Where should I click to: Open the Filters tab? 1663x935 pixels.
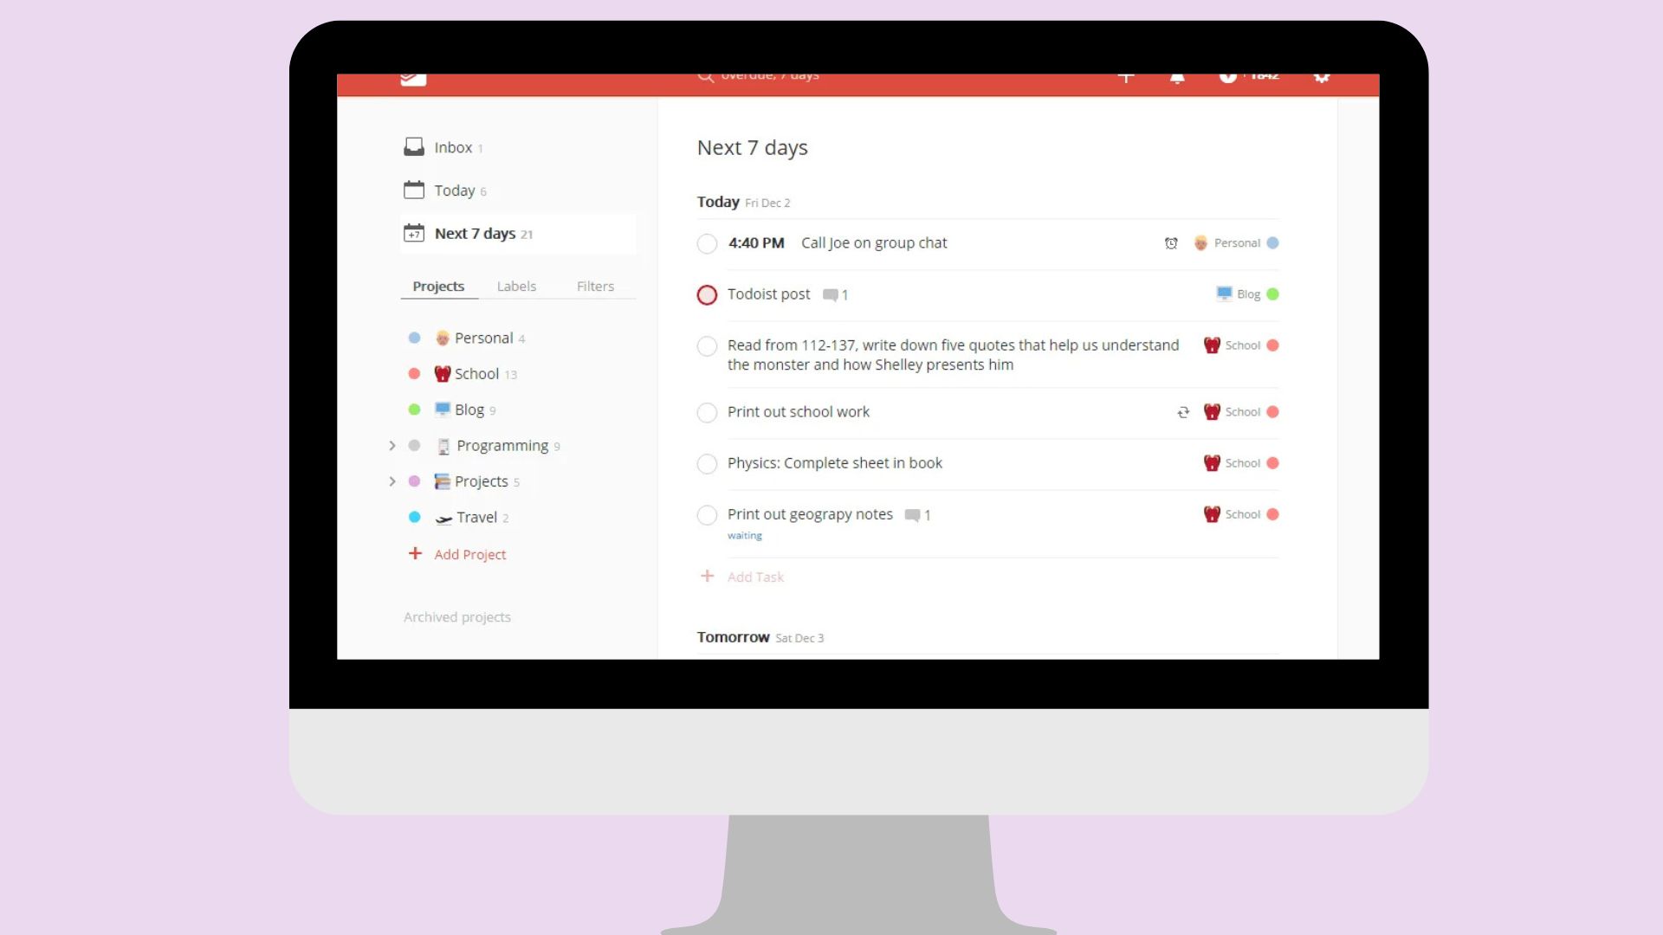(x=595, y=286)
